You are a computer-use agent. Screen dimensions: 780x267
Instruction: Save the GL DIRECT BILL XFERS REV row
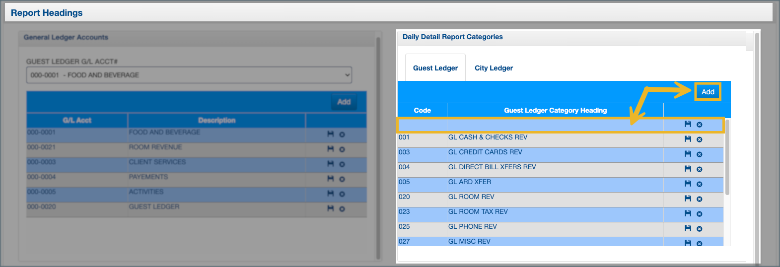(688, 169)
